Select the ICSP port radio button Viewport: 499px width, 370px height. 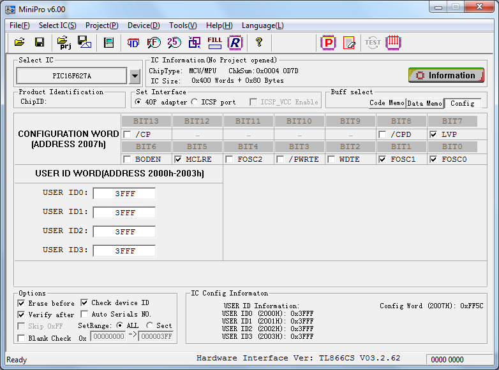[195, 102]
